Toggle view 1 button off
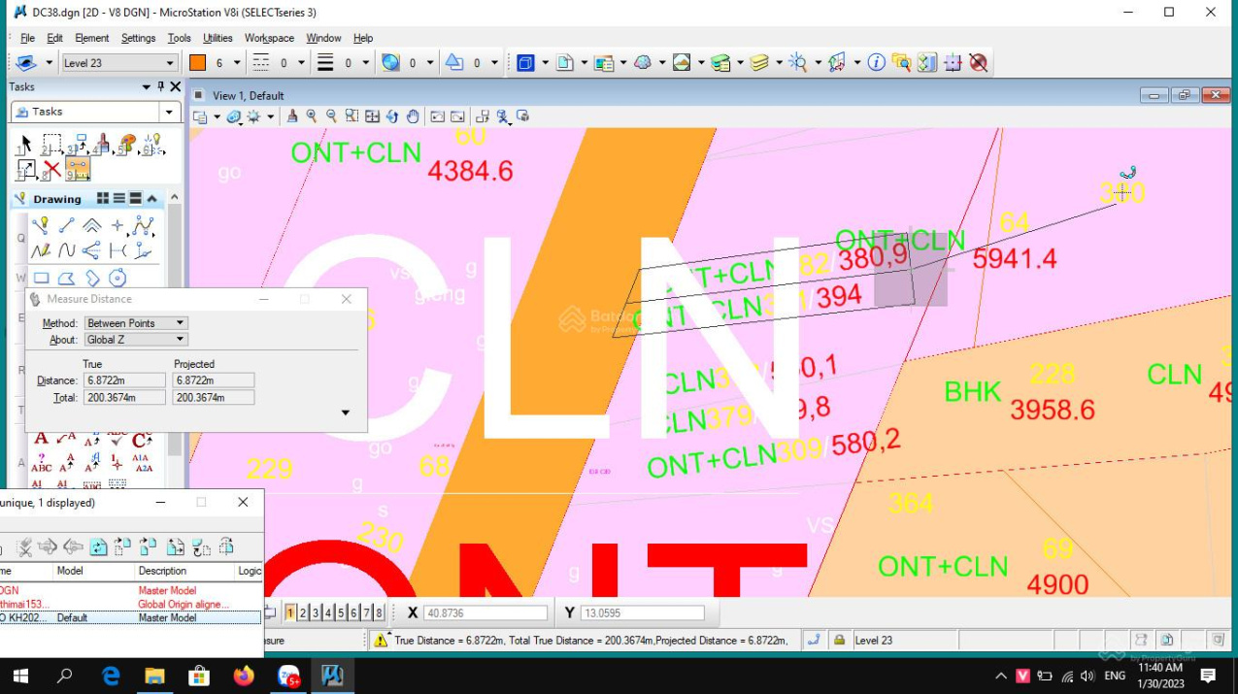This screenshot has width=1238, height=694. [x=290, y=612]
